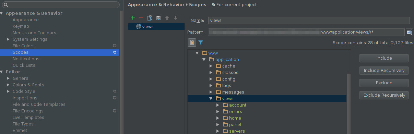This screenshot has height=134, width=414.
Task: Expand the servers folder node
Action: pyautogui.click(x=218, y=131)
